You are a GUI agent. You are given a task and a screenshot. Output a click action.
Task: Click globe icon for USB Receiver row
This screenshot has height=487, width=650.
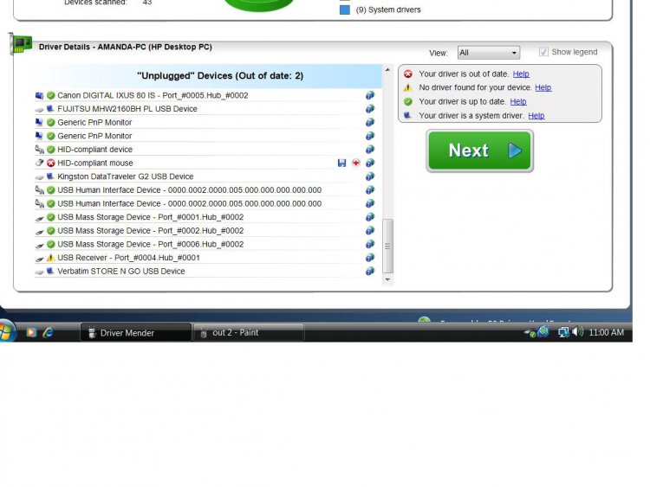click(370, 258)
